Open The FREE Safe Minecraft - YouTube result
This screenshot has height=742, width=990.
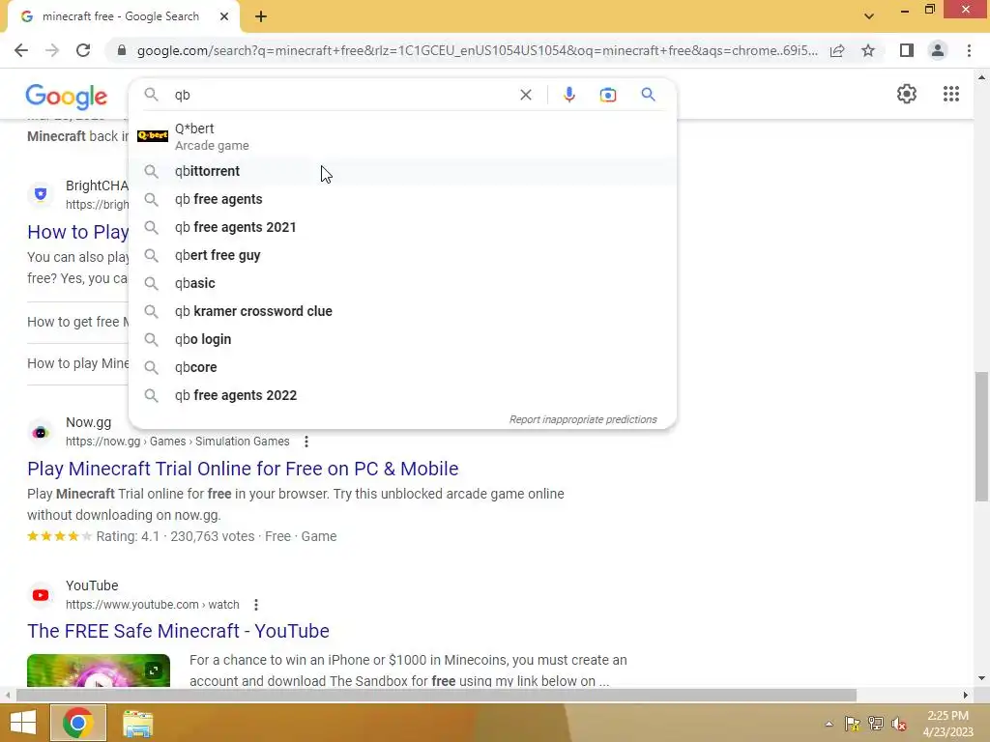coord(178,631)
